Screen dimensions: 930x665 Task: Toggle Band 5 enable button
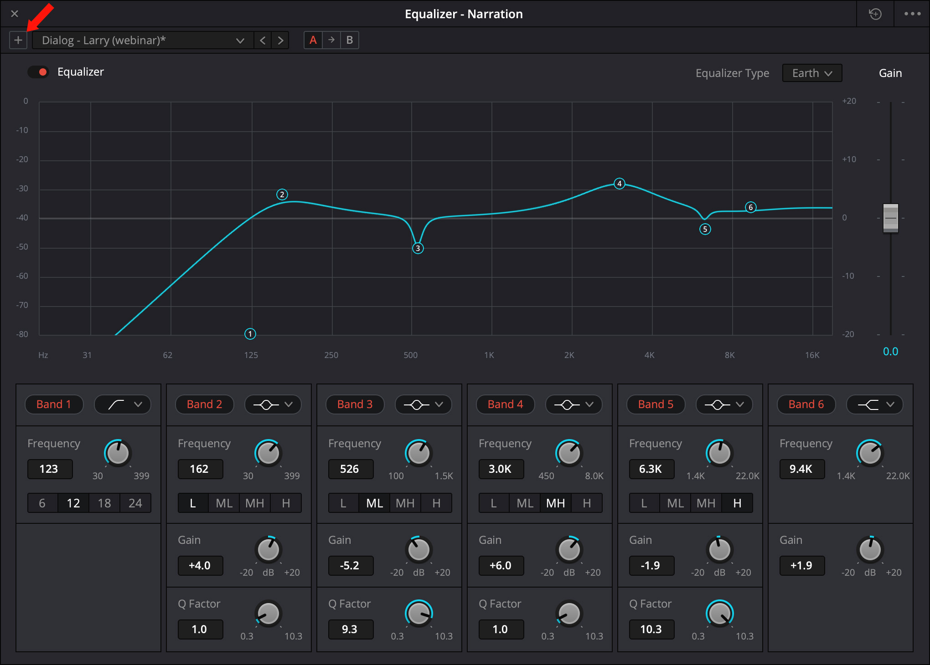click(656, 404)
